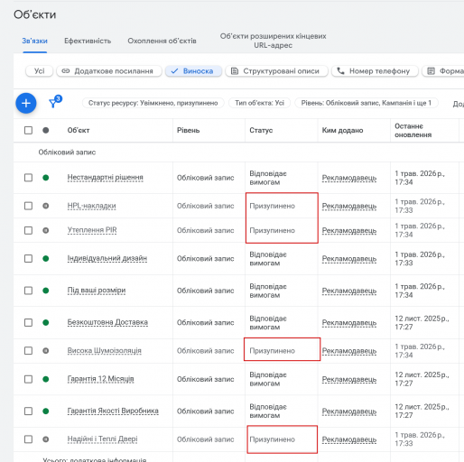Image resolution: width=464 pixels, height=462 pixels.
Task: Sort by the Останнє оновлення column header
Action: click(413, 131)
